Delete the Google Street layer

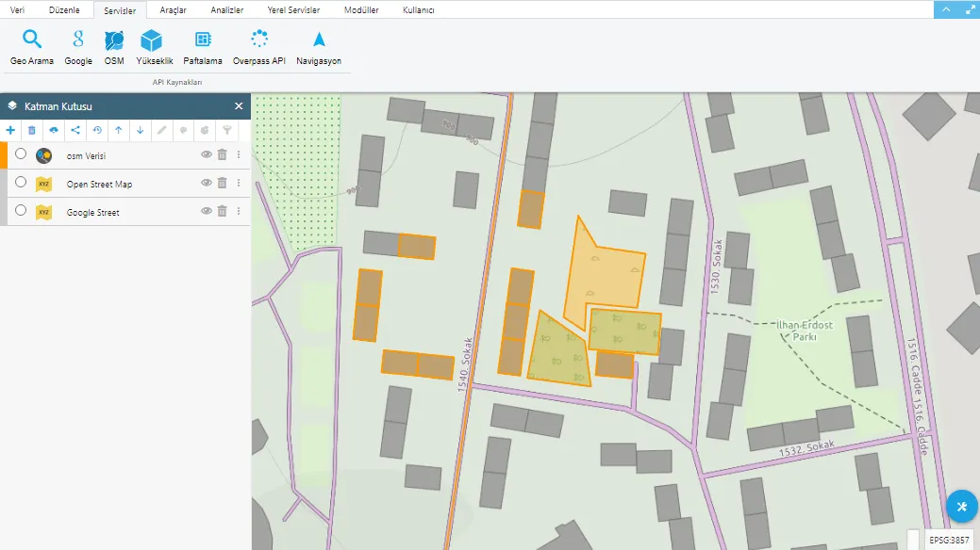pyautogui.click(x=222, y=211)
